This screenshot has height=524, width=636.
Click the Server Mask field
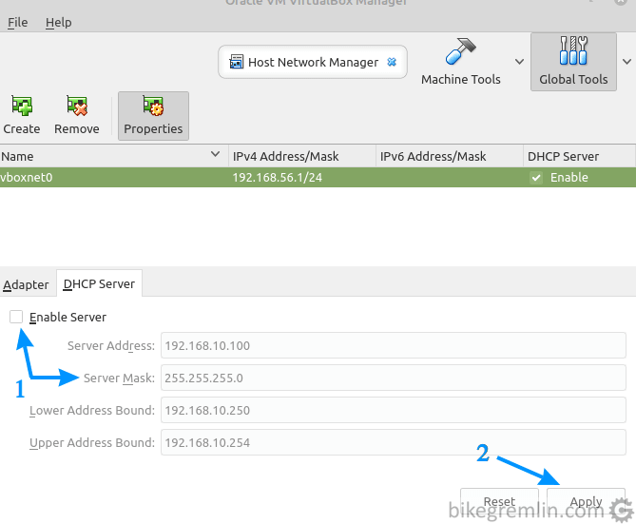[394, 378]
